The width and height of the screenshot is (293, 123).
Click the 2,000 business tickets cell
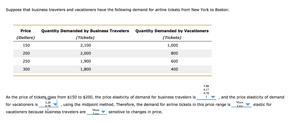86,53
